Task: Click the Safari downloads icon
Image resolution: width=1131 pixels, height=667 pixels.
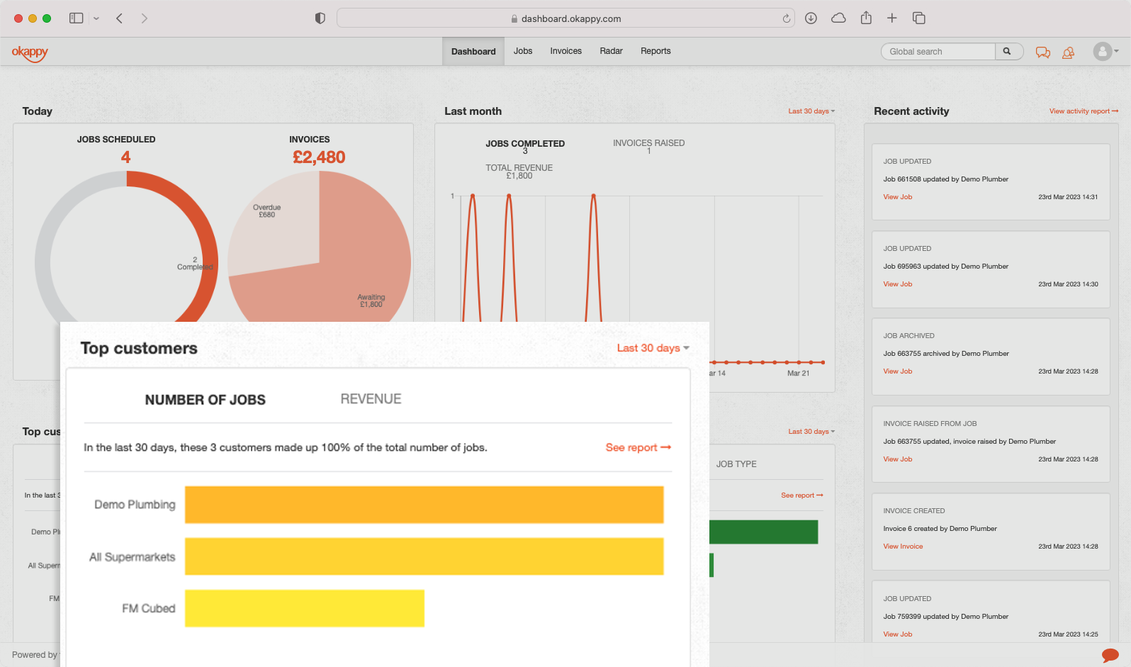Action: pos(811,18)
